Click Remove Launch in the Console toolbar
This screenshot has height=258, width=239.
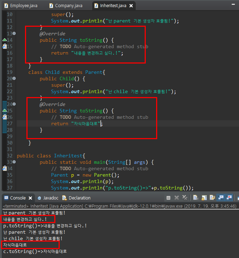[176, 198]
